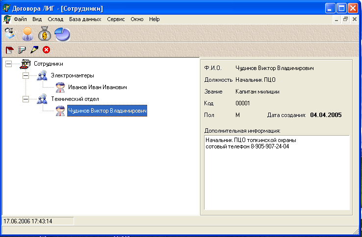Open the Файл menu

(20, 19)
